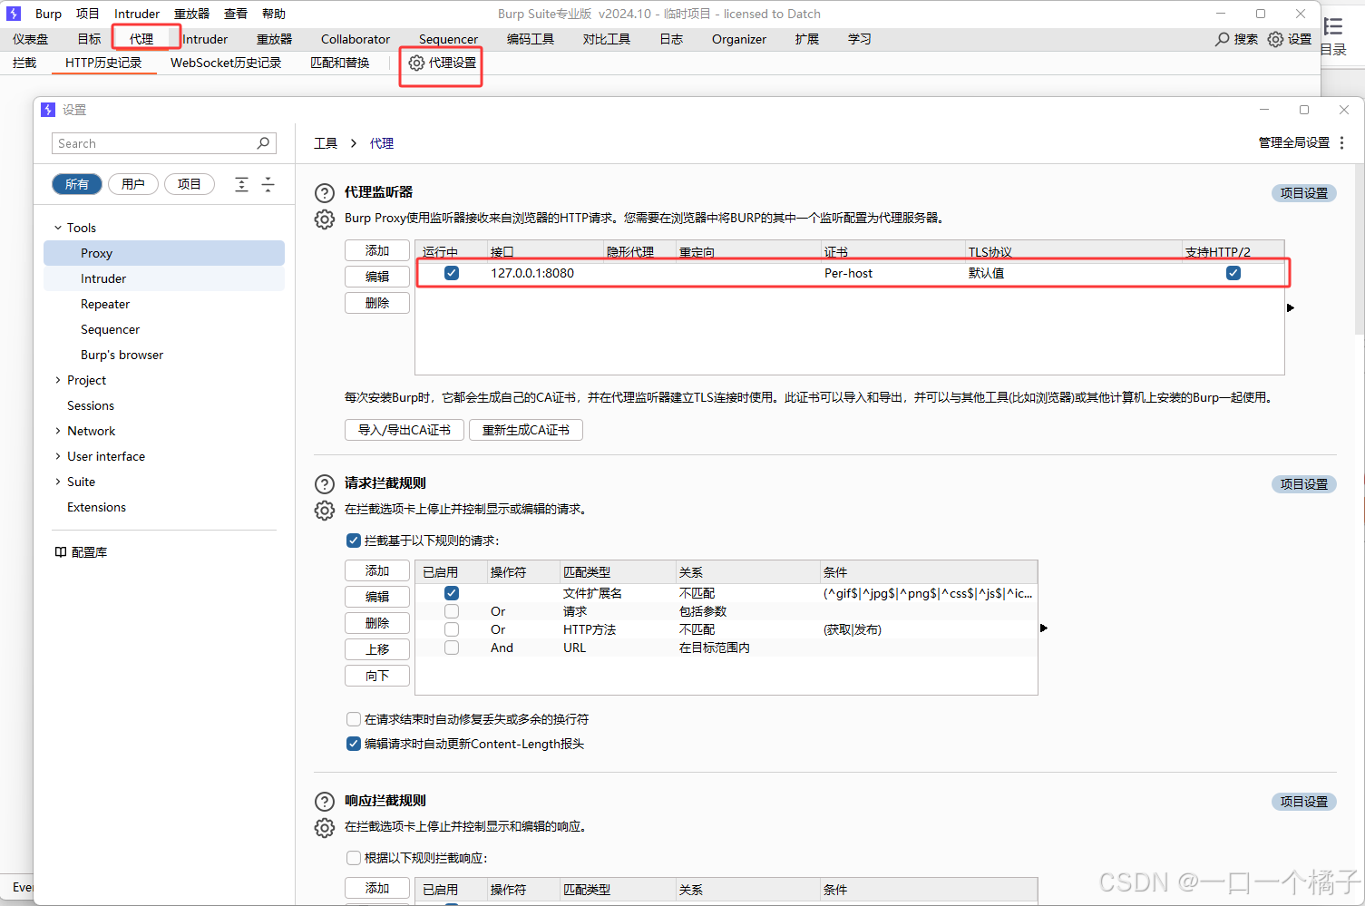Click the 代理设置 gear icon

pos(416,63)
